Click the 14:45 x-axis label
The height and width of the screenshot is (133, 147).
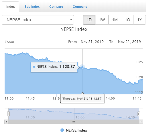coord(137,98)
